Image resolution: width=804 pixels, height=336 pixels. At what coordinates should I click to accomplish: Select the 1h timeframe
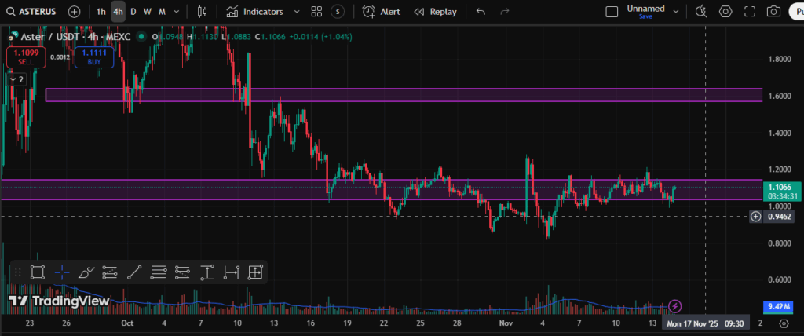pos(100,12)
